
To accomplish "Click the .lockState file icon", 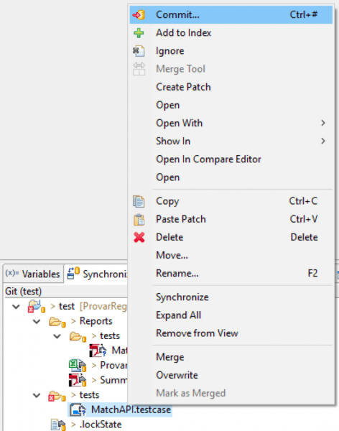I will pos(58,425).
